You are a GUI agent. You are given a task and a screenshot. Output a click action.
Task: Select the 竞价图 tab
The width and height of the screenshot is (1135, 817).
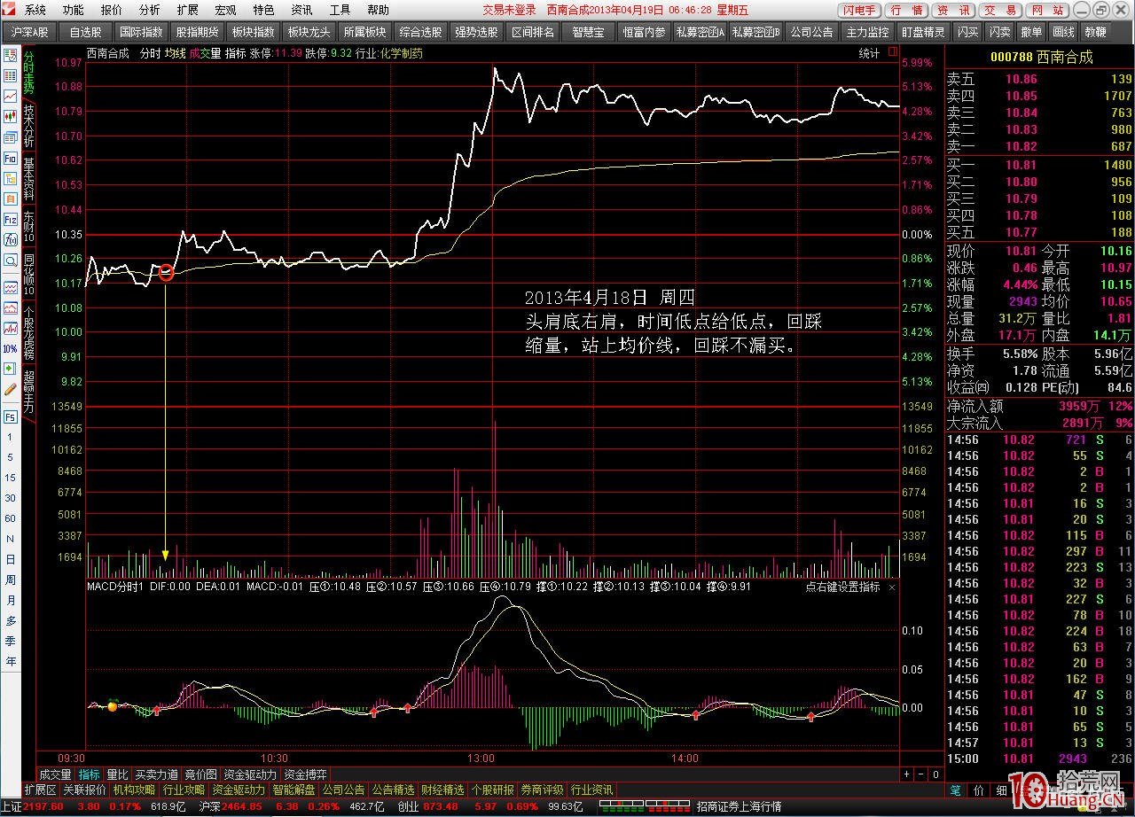(201, 774)
